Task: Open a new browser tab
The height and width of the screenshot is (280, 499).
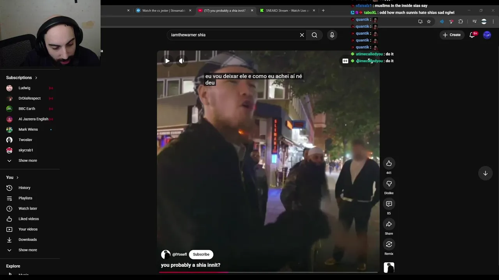Action: pos(323,10)
